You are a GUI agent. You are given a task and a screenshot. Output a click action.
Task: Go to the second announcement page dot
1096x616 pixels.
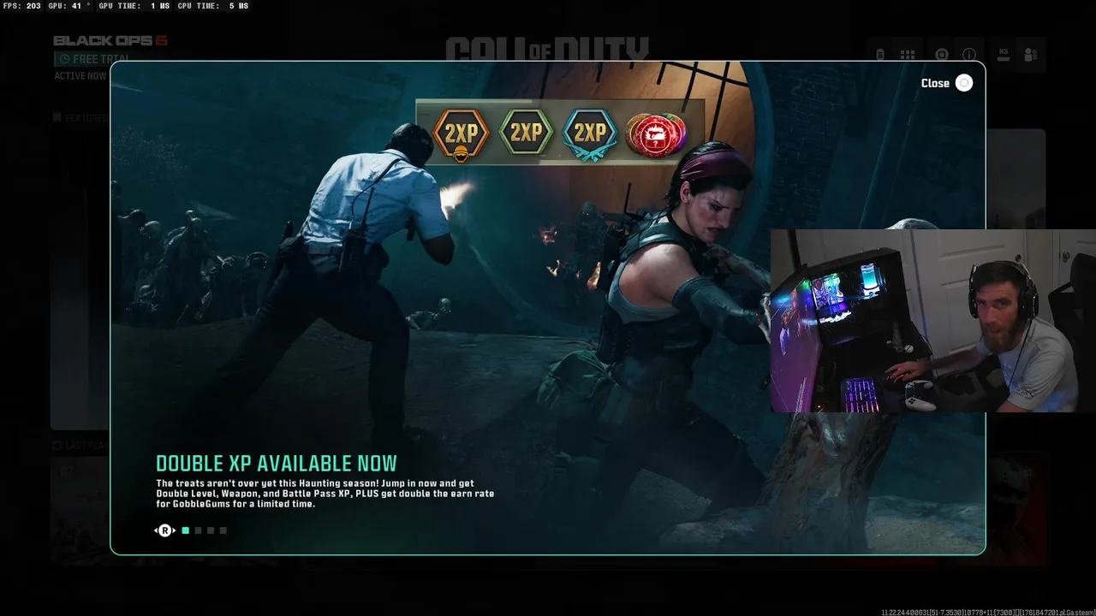point(198,530)
